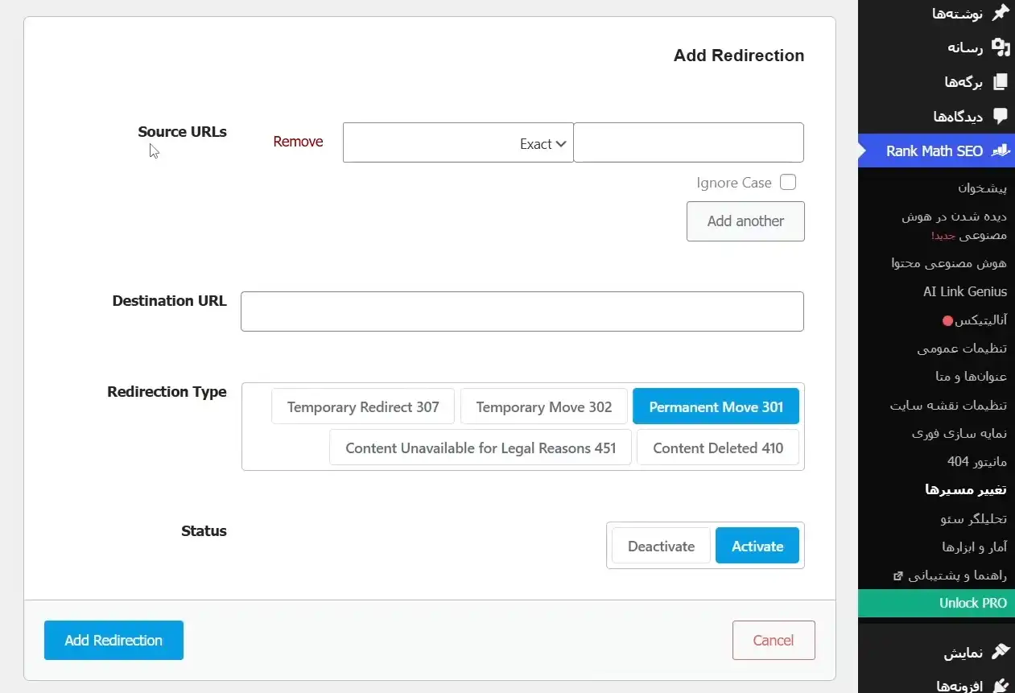Viewport: 1015px width, 693px height.
Task: Click the media icon beside رسانه
Action: click(1001, 47)
